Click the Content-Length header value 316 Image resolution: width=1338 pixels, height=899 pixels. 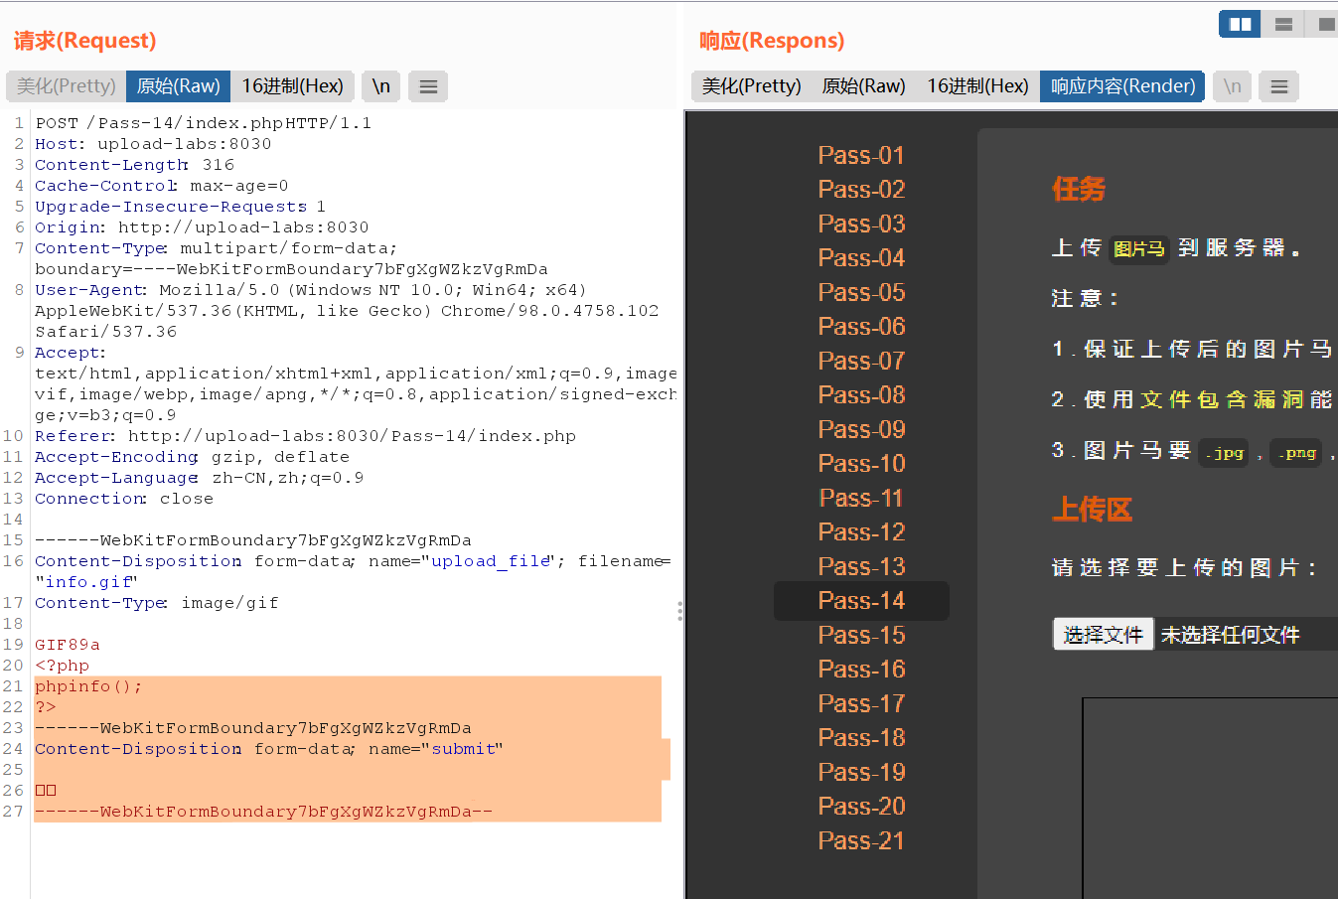219,165
